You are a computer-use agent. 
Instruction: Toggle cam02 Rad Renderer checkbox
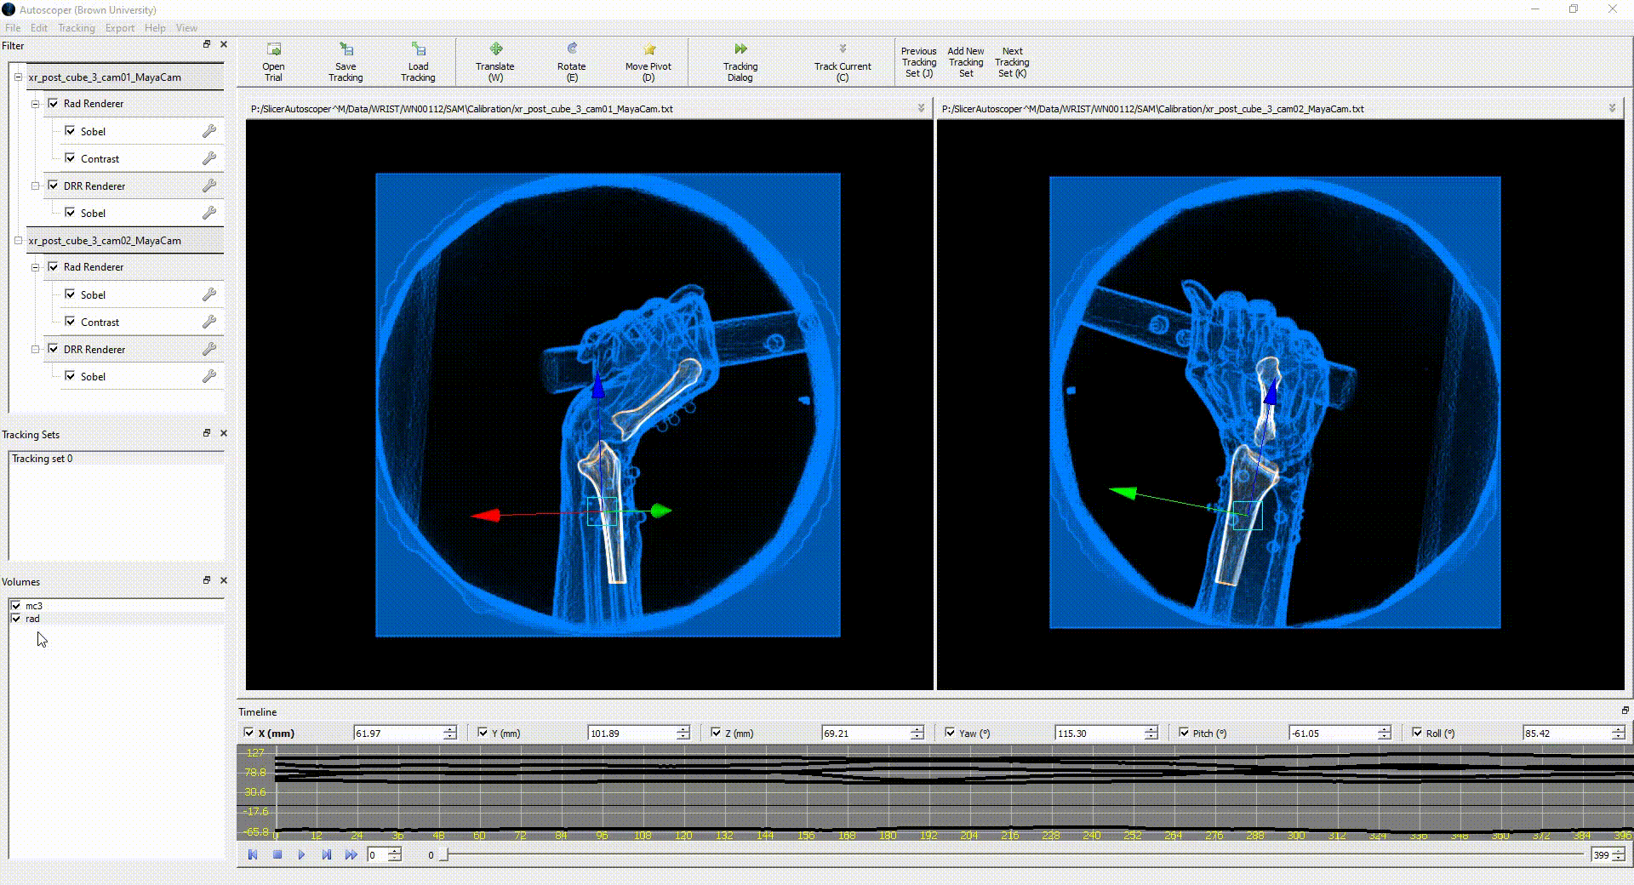(x=54, y=266)
